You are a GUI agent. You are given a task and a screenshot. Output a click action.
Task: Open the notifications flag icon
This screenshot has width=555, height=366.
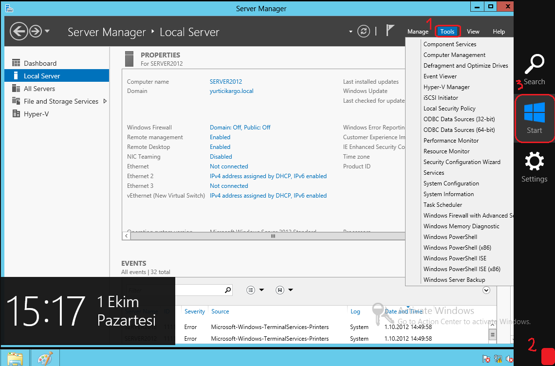[x=390, y=31]
